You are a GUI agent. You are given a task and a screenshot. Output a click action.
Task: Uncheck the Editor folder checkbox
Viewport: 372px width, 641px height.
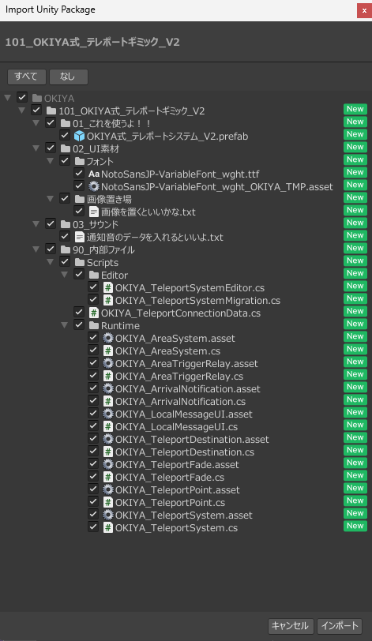point(79,274)
